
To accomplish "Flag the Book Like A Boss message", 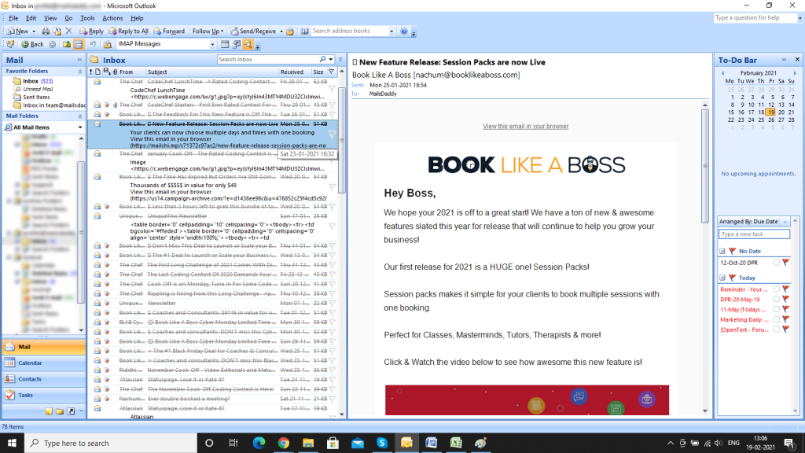I will tap(333, 134).
